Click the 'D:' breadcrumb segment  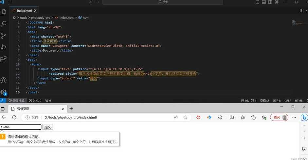click(15, 18)
